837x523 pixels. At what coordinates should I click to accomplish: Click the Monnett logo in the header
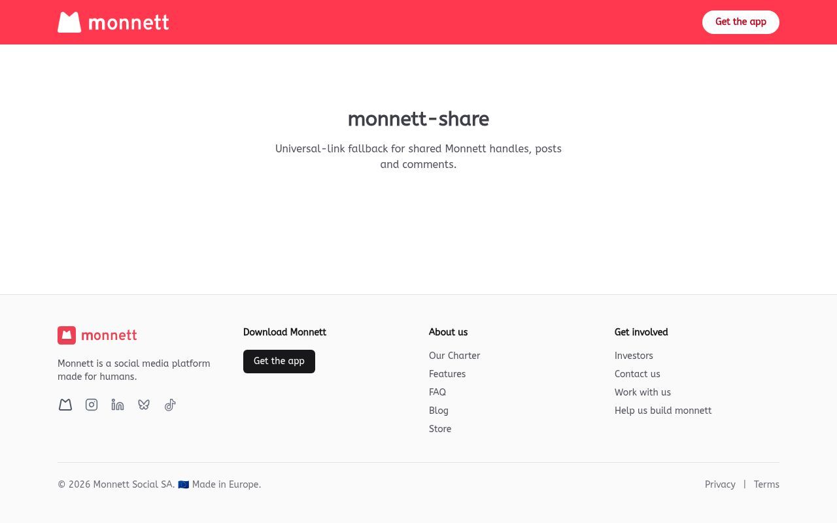coord(113,22)
